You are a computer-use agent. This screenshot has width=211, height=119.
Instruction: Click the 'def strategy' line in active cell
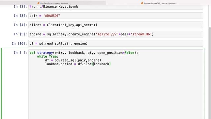coord(84,53)
